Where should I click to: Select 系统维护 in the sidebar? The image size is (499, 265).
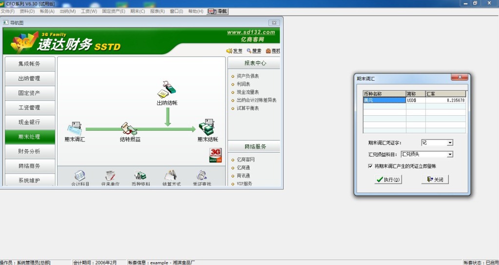[x=29, y=180]
